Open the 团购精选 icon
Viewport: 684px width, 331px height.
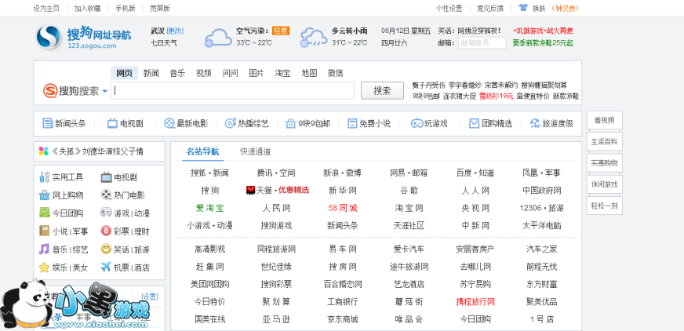pyautogui.click(x=475, y=123)
